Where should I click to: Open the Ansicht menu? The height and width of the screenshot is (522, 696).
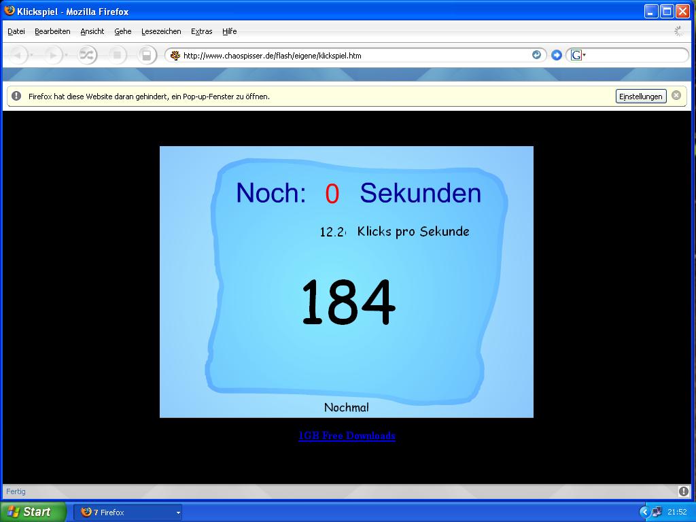click(92, 31)
